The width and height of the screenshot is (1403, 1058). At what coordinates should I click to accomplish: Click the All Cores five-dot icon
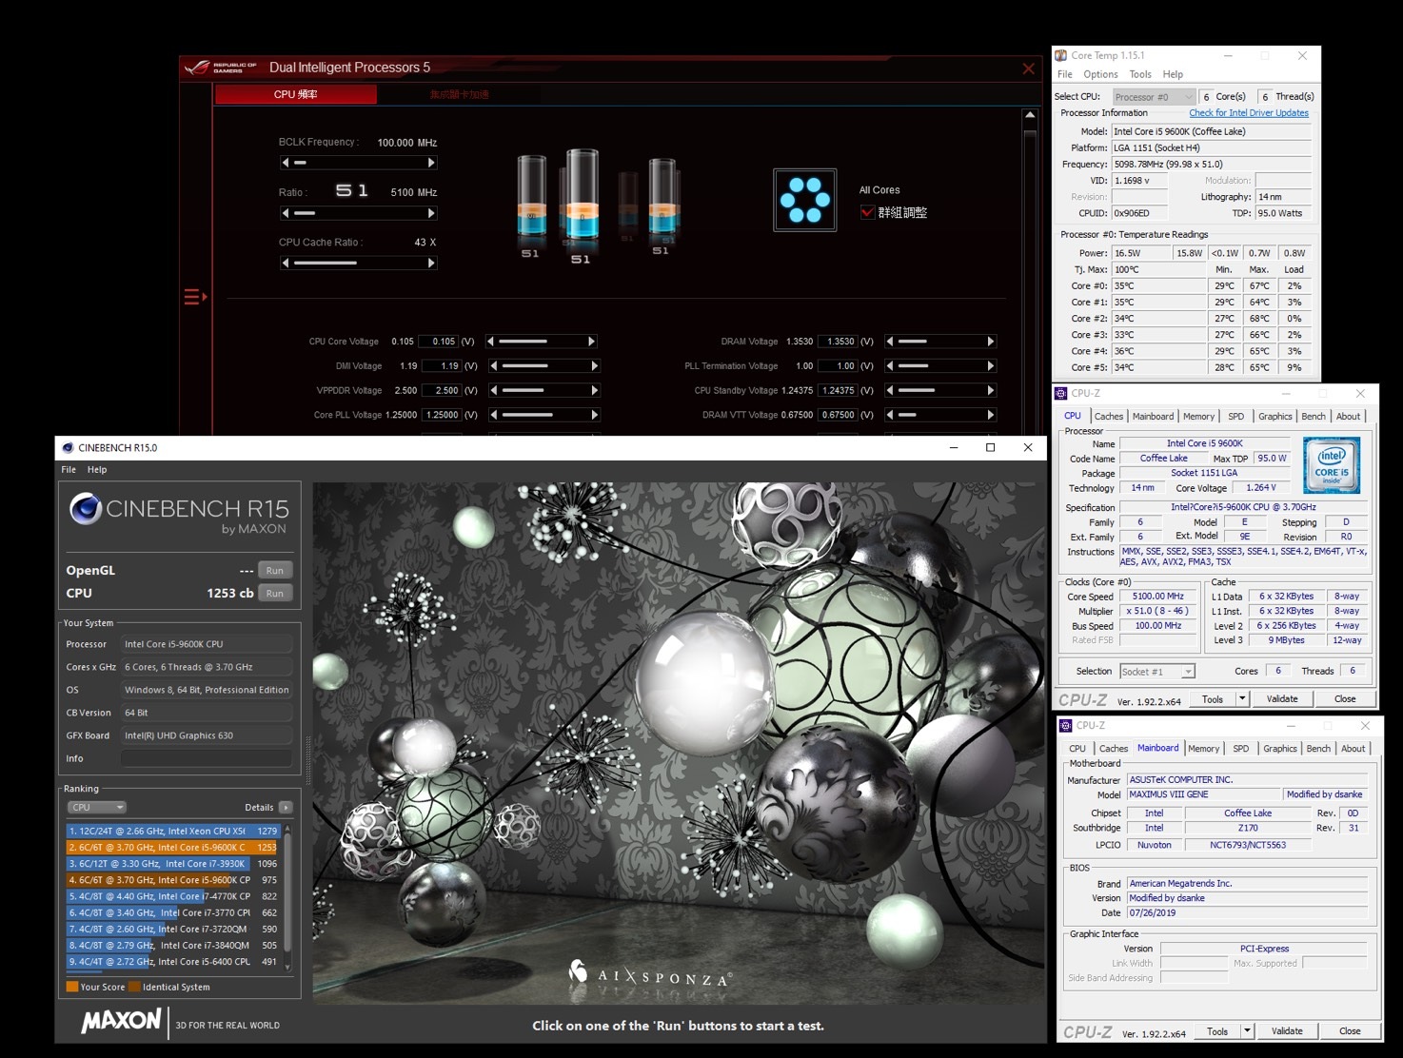point(805,200)
